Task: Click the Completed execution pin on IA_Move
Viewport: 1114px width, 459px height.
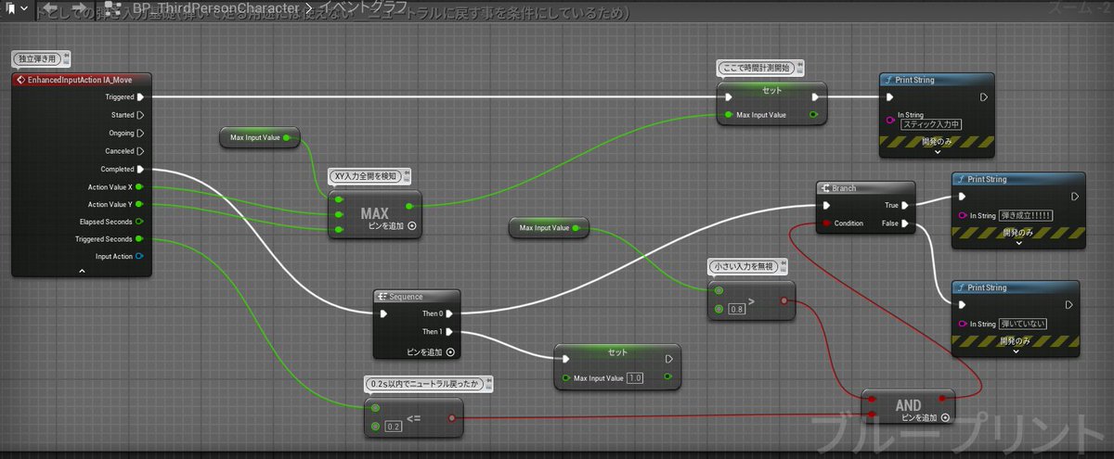Action: [141, 169]
